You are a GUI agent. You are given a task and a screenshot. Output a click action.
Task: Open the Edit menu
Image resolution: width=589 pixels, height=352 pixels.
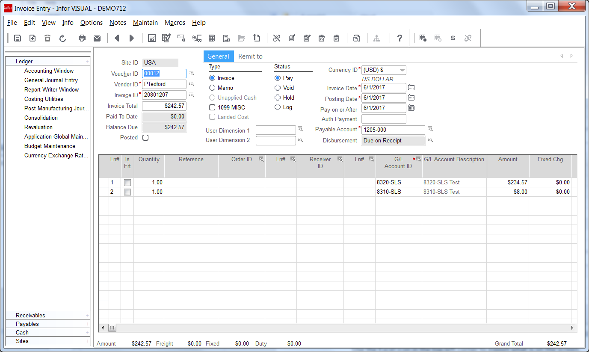30,23
